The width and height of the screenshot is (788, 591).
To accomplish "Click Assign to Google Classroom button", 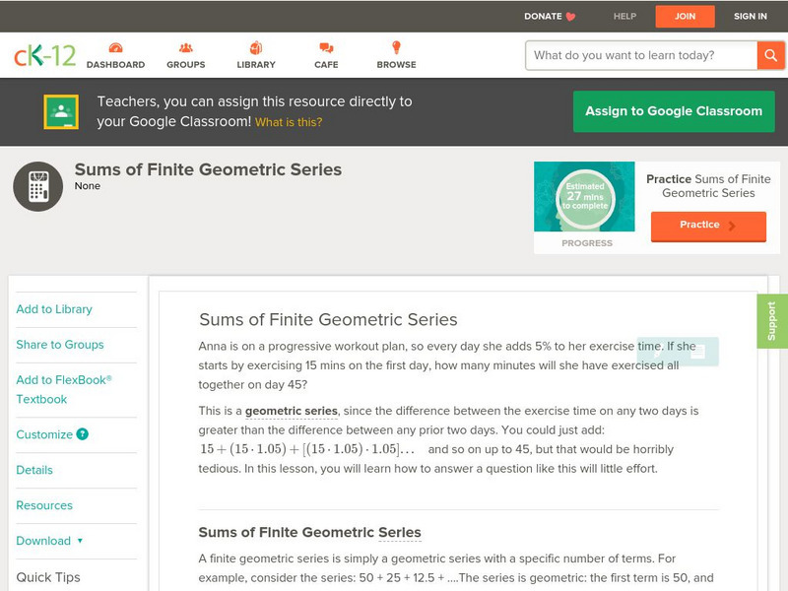I will coord(674,111).
